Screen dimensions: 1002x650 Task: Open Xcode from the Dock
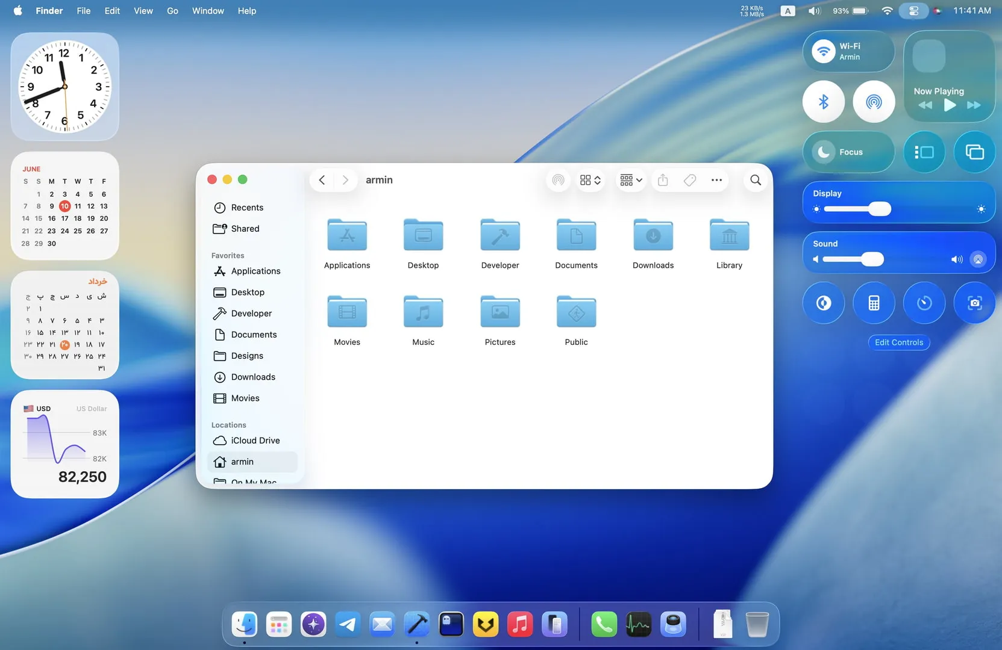click(x=416, y=625)
